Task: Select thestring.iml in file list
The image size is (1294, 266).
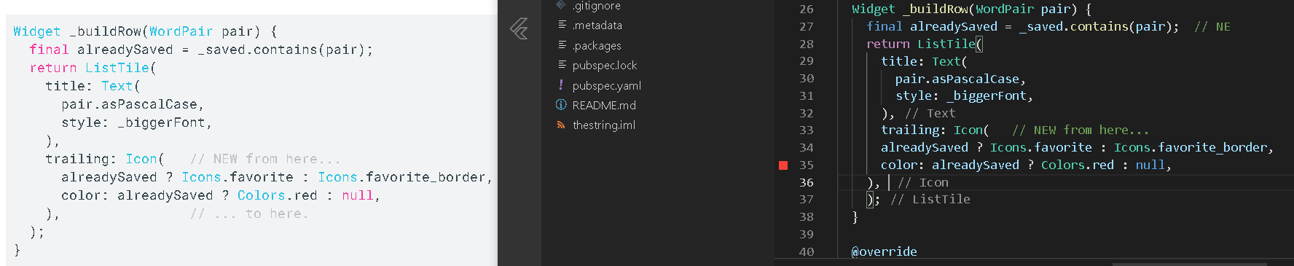Action: (604, 125)
